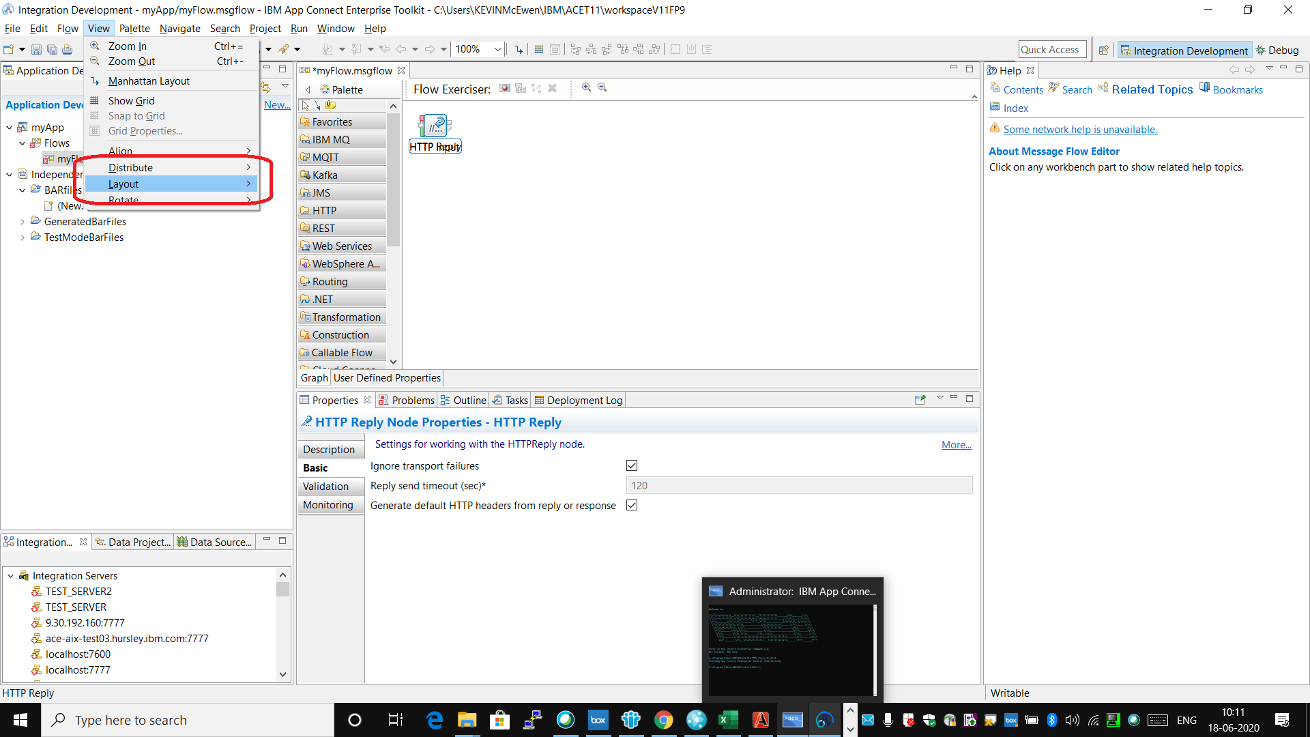Start recording in the Flow Exerciser

tap(504, 88)
